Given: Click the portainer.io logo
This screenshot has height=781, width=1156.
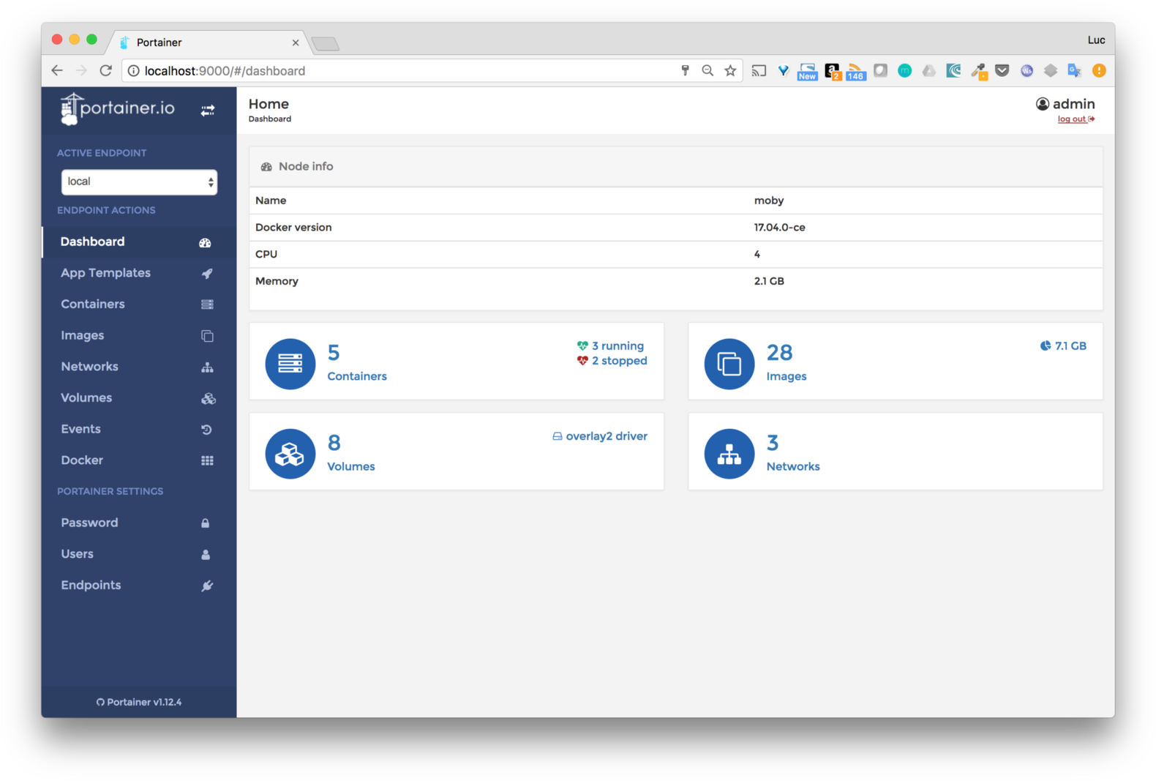Looking at the screenshot, I should [118, 109].
